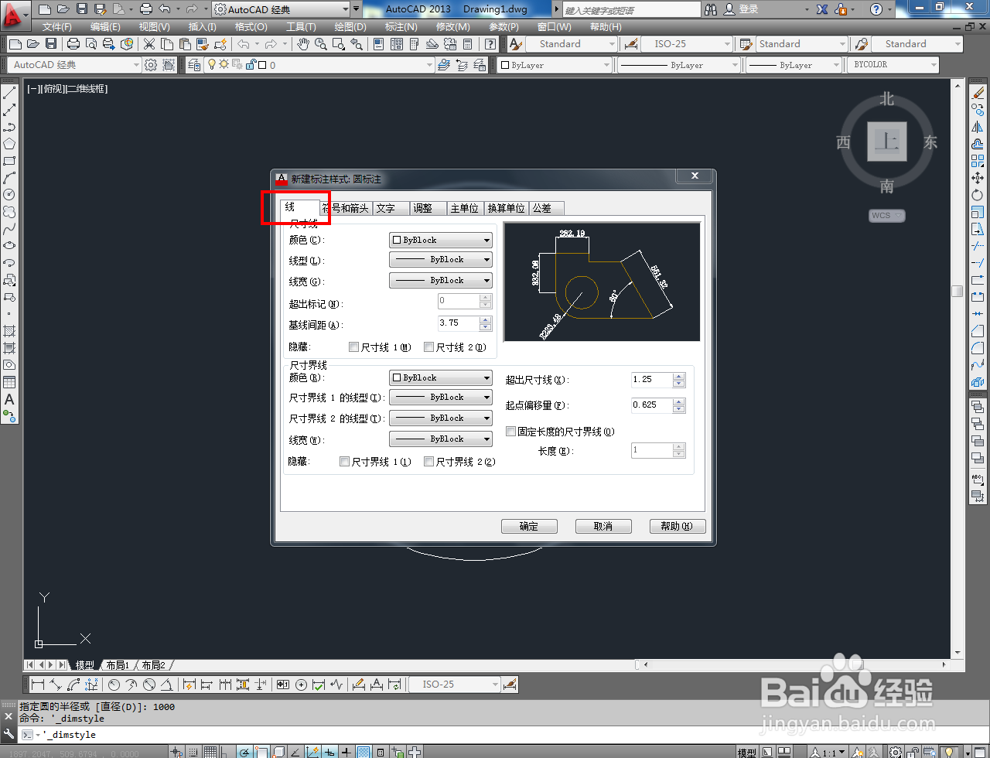Click the Dimension Style icon in styles toolbar
This screenshot has width=990, height=758.
coord(631,44)
